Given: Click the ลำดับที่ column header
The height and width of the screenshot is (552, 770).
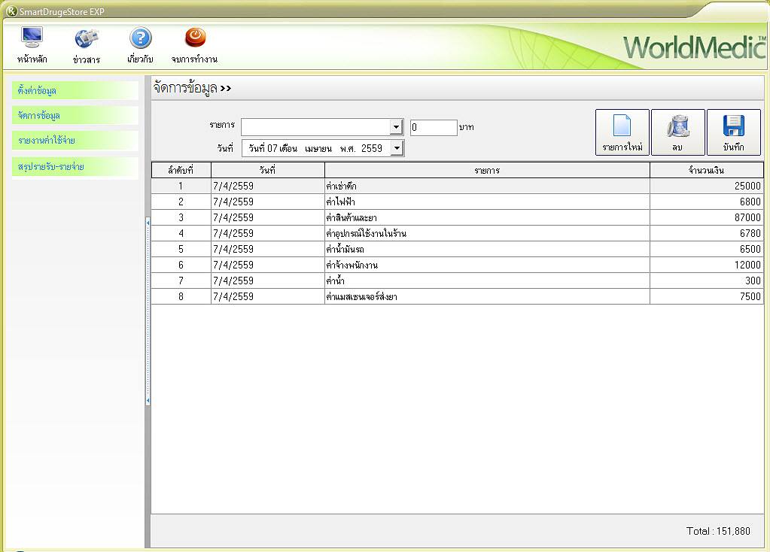Looking at the screenshot, I should (x=181, y=170).
